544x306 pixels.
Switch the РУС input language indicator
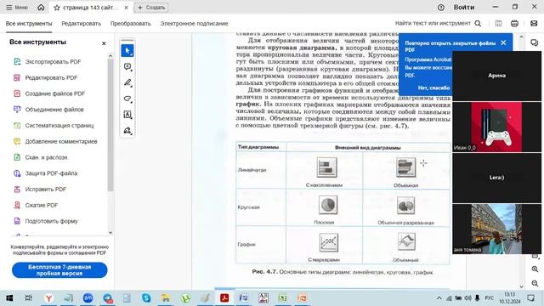click(490, 298)
